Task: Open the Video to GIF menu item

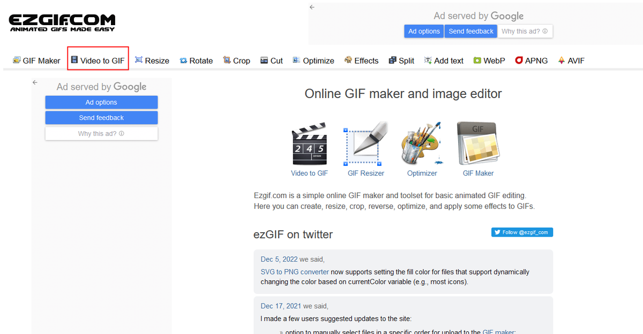Action: 98,60
